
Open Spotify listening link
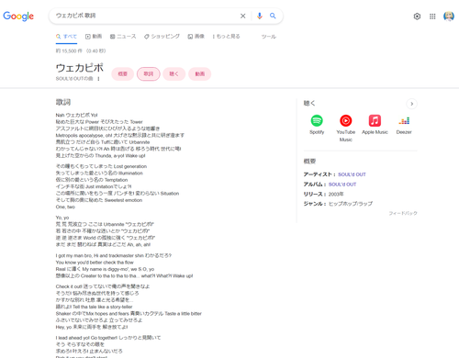pyautogui.click(x=317, y=125)
